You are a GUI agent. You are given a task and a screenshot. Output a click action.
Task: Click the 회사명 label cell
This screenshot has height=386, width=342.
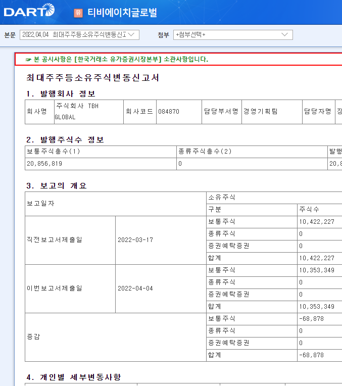39,112
